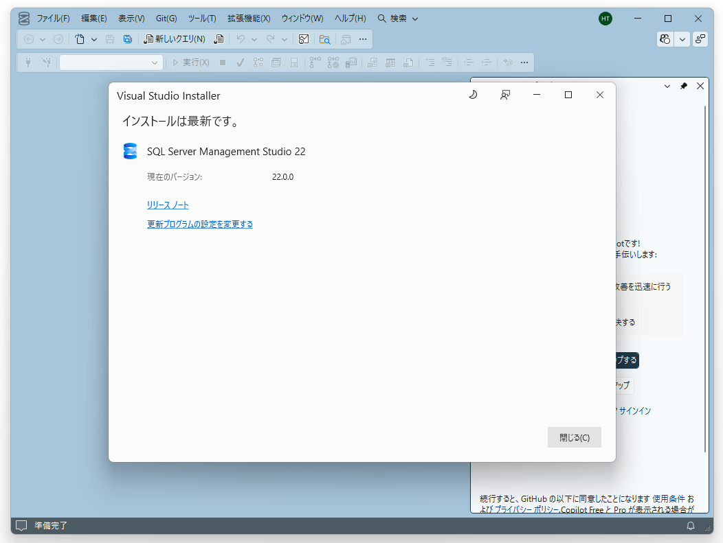Click the Disconnect icon in the query toolbar

(x=45, y=62)
